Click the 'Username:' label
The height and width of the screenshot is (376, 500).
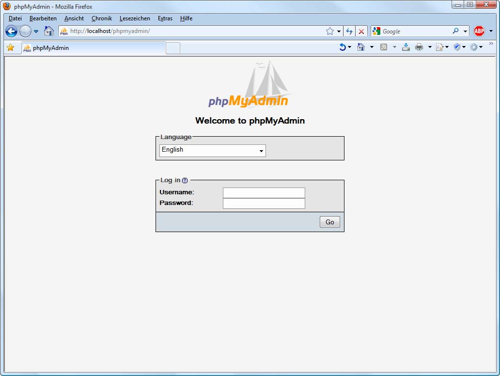[x=177, y=192]
